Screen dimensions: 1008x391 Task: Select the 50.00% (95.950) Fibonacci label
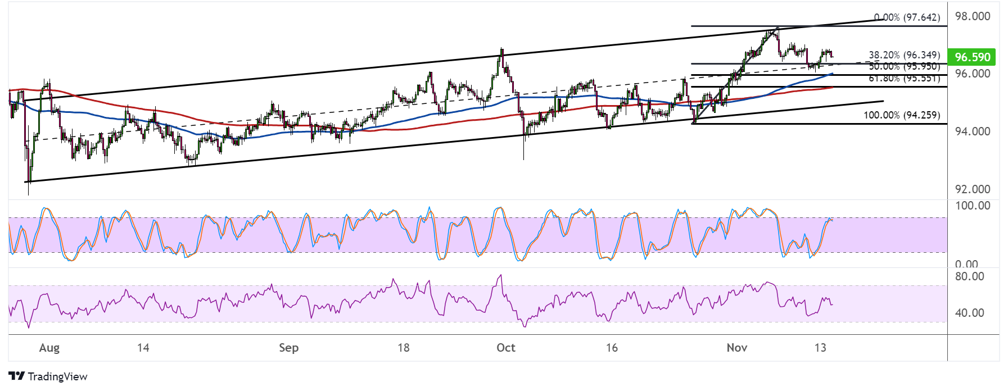[905, 66]
